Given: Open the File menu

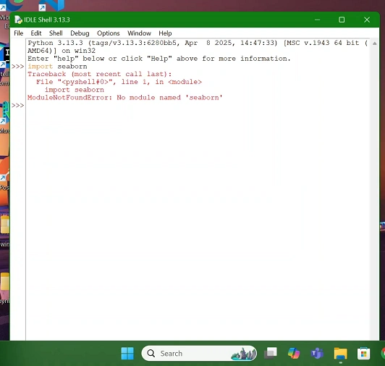Looking at the screenshot, I should click(18, 33).
